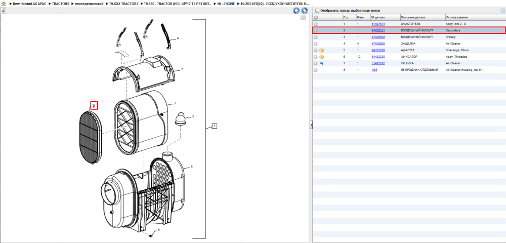This screenshot has width=506, height=243.
Task: Select callout 3 on the primary filter
Action: pyautogui.click(x=175, y=103)
